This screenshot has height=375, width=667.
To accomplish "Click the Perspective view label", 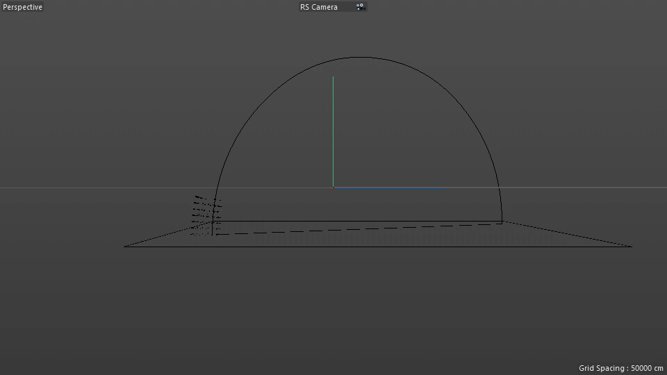I will coord(22,7).
